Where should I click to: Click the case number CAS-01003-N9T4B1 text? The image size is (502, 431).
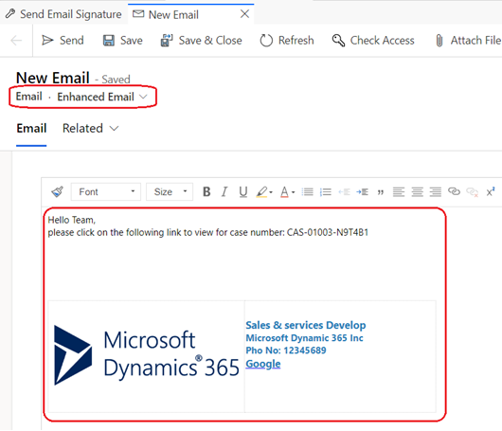pos(328,232)
